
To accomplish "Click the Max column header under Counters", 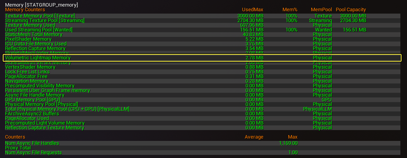I will pyautogui.click(x=293, y=137).
